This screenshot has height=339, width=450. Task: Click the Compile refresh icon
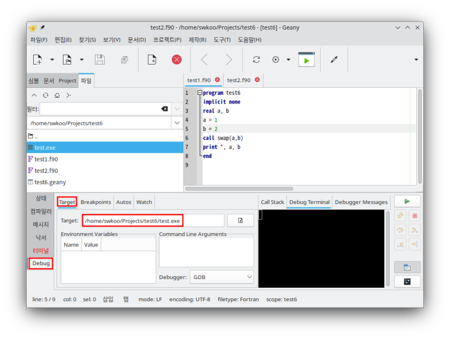[256, 60]
